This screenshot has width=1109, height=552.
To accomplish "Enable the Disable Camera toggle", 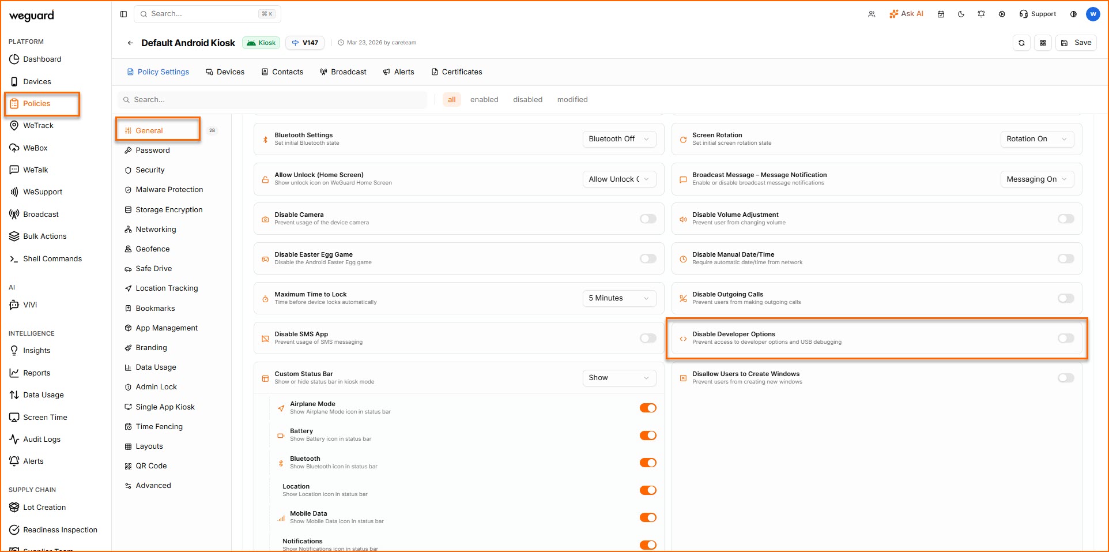I will click(x=648, y=219).
